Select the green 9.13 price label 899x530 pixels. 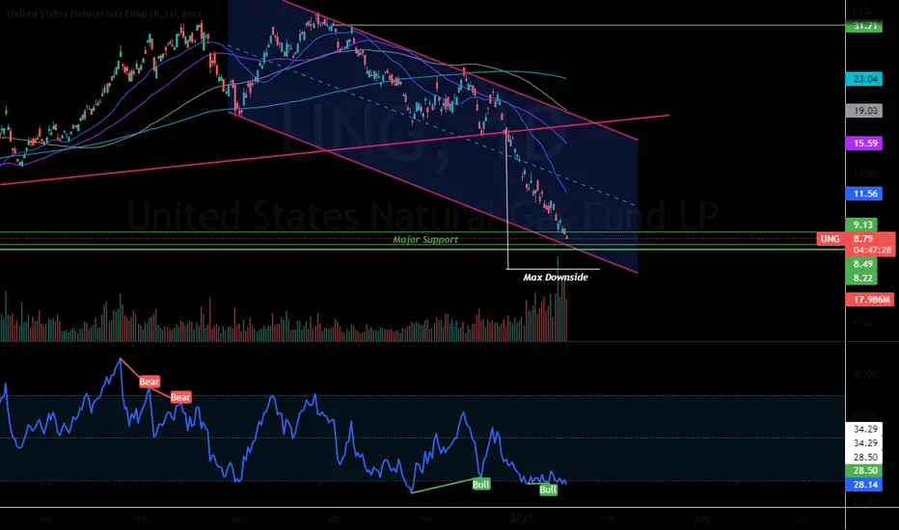point(862,225)
